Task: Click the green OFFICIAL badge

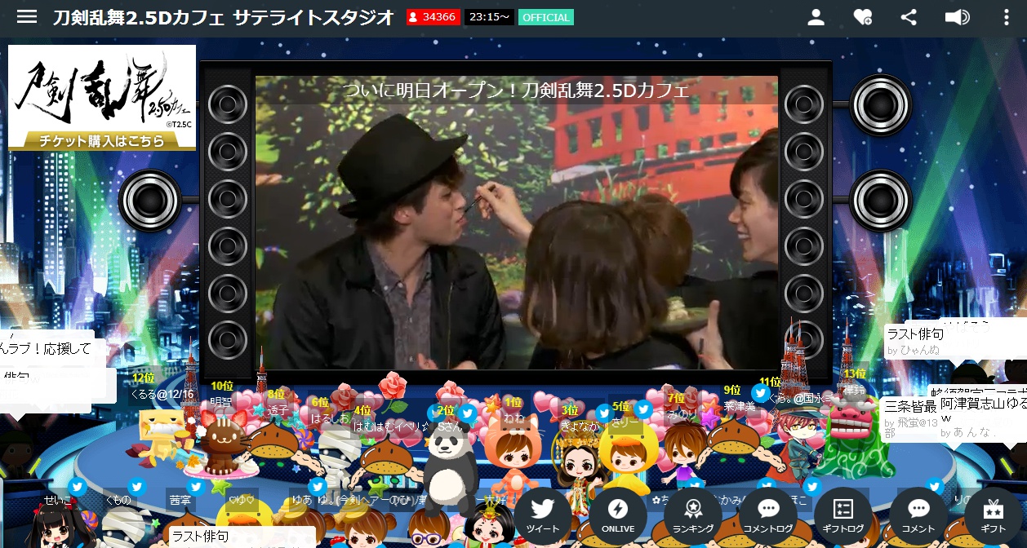Action: pos(545,17)
